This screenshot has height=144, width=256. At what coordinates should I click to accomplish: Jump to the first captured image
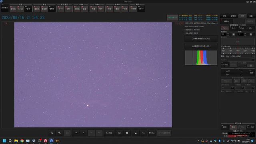click(x=76, y=133)
